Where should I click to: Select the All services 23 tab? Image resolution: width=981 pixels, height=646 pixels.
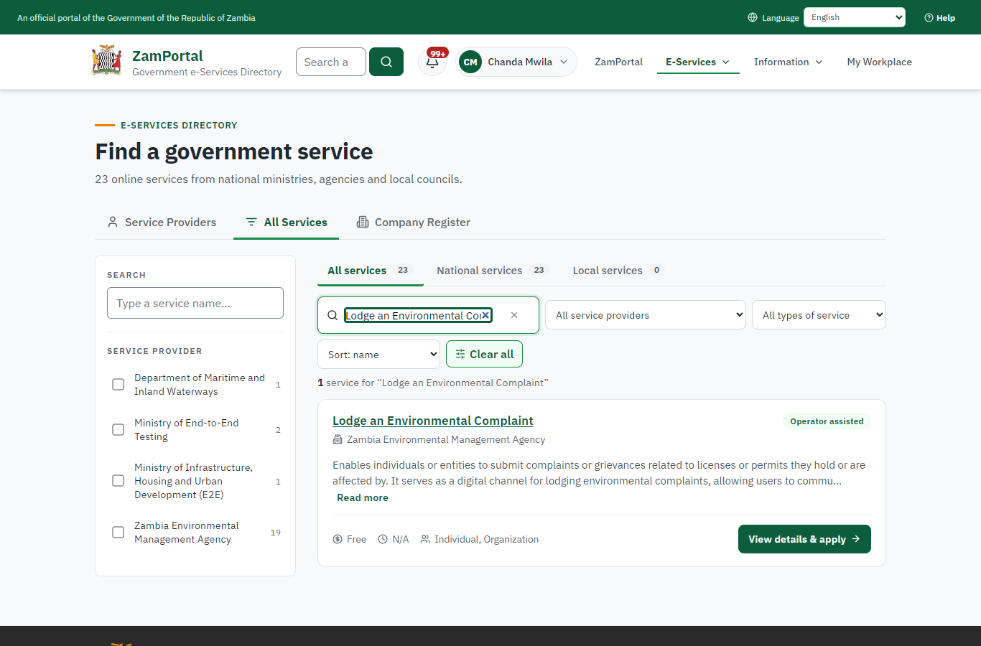tap(370, 271)
